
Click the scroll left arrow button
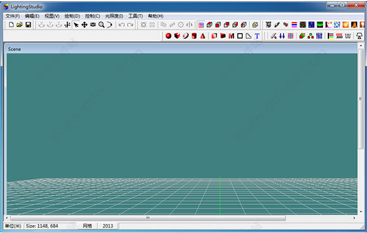(x=7, y=218)
